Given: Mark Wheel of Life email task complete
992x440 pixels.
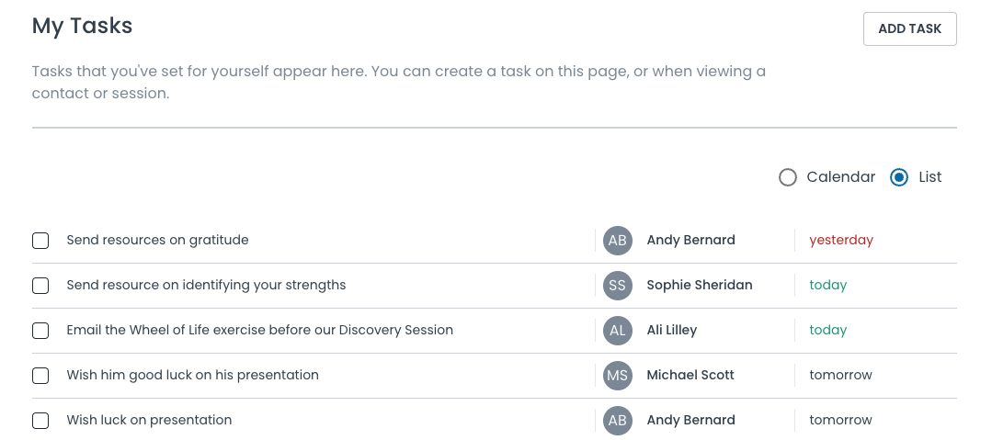Looking at the screenshot, I should pyautogui.click(x=40, y=331).
